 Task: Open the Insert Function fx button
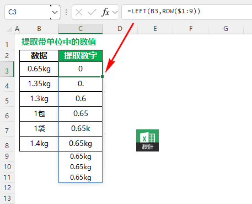pos(105,12)
